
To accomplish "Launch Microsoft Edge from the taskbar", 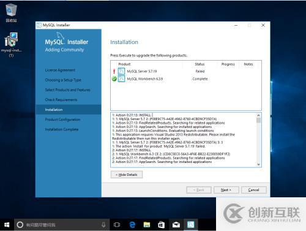I will 132,225.
